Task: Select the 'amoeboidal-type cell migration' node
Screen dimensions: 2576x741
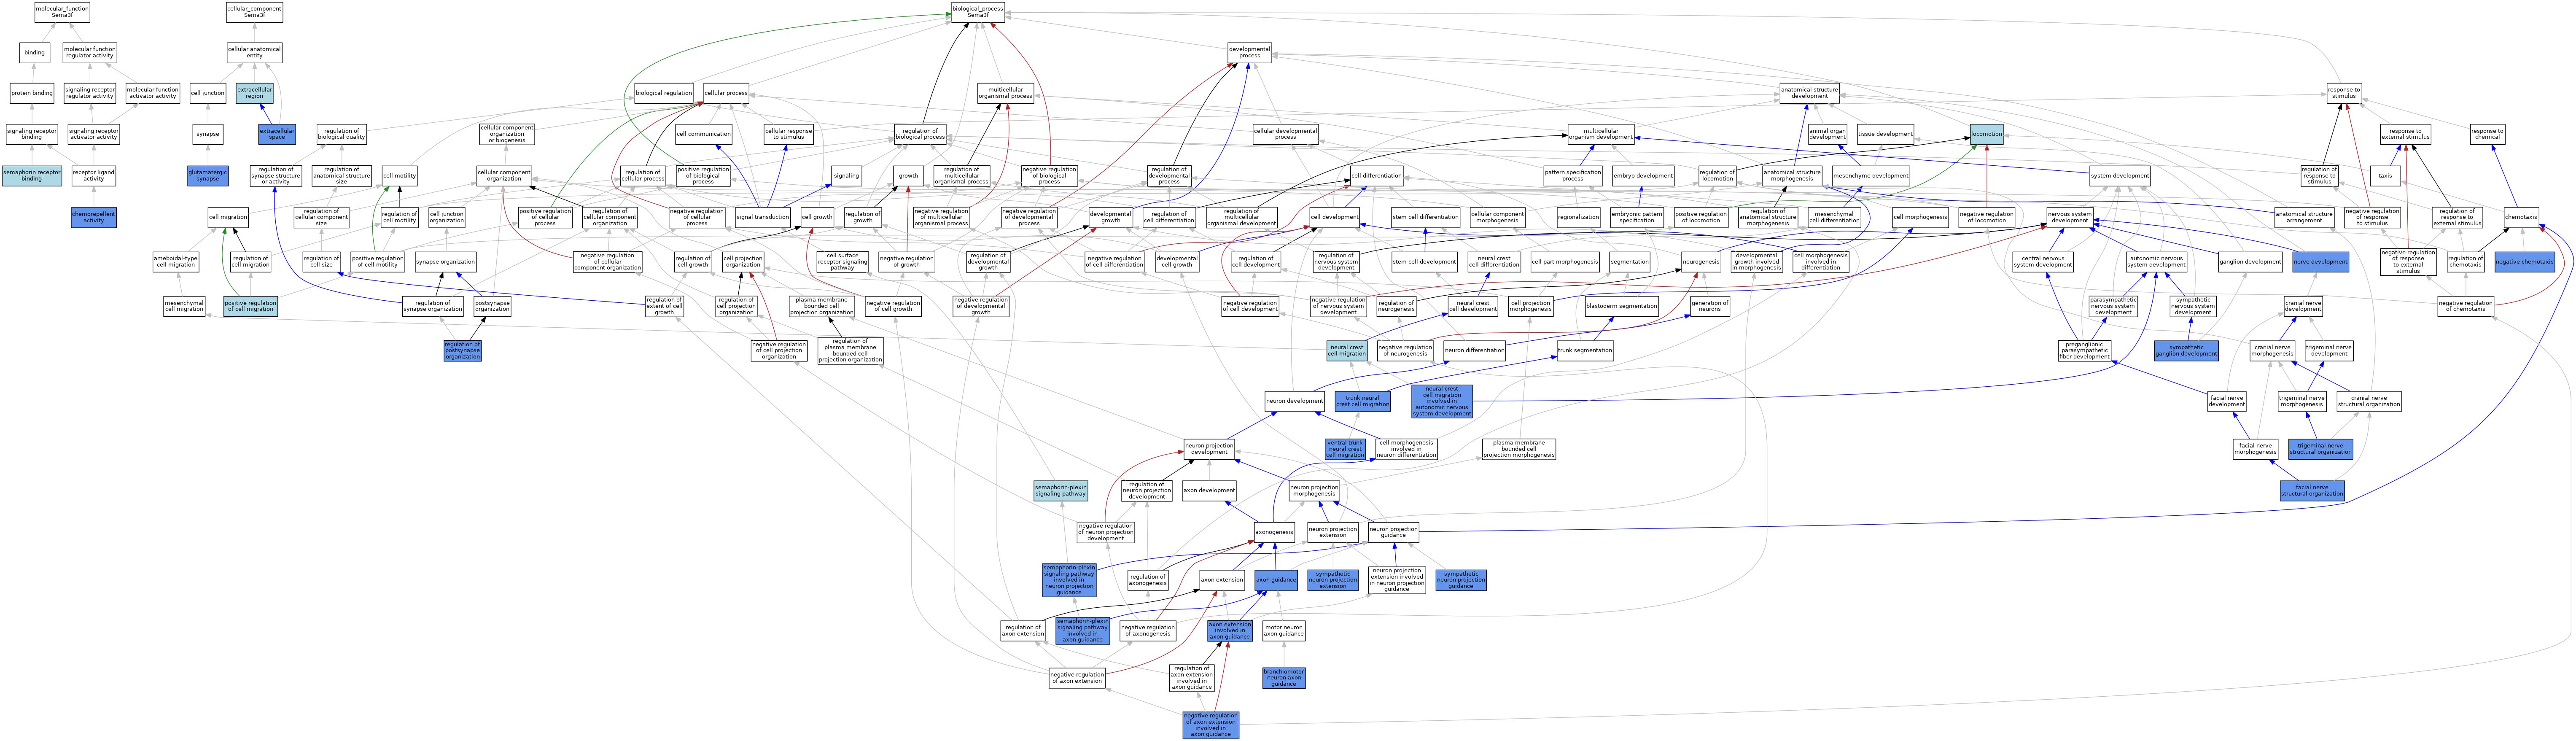Action: (x=176, y=261)
